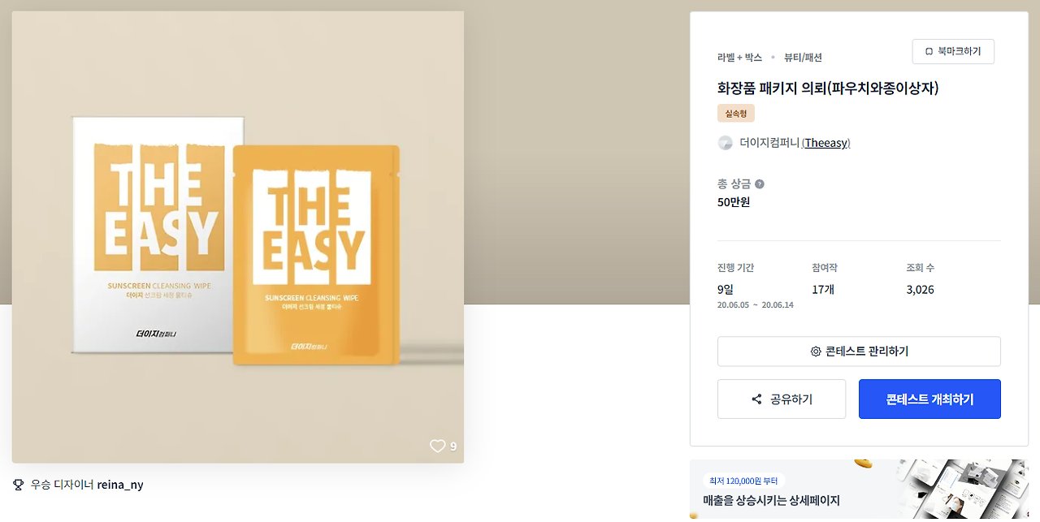Screen dimensions: 1040x522
Task: Open the 콘테스트 개최하기 button
Action: click(x=929, y=399)
